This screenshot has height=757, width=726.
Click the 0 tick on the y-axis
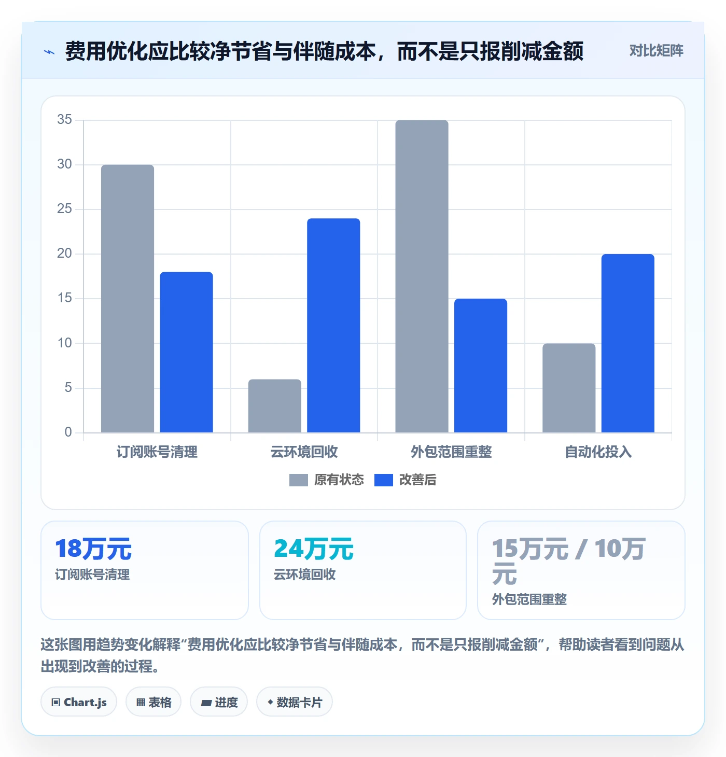68,432
